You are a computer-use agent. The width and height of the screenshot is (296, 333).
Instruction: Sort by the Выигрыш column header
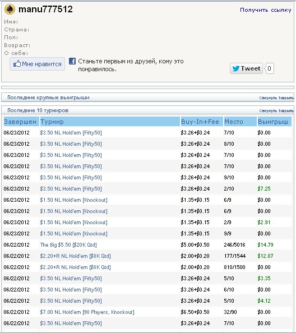click(x=273, y=122)
